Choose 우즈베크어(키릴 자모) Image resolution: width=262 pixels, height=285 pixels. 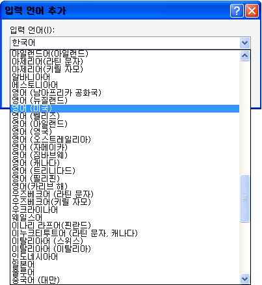(125, 202)
